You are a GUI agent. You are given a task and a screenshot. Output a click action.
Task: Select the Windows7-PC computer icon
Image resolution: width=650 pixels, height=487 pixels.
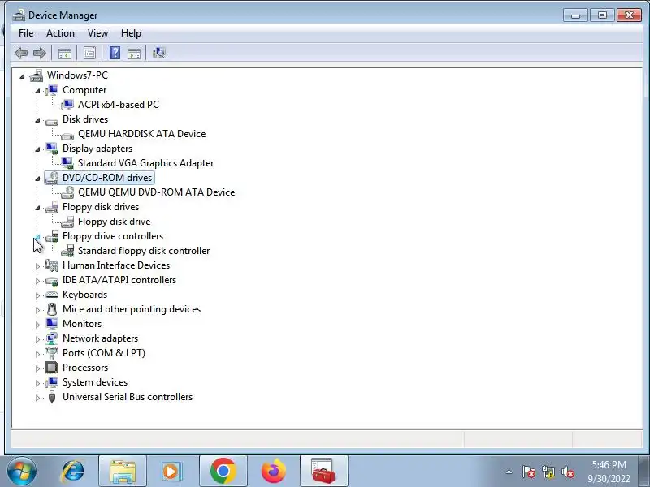[x=37, y=75]
